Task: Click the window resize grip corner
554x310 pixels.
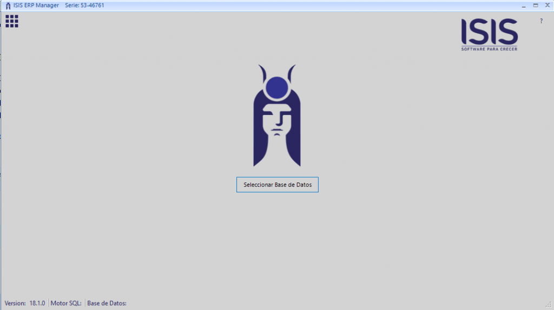Action: click(549, 305)
